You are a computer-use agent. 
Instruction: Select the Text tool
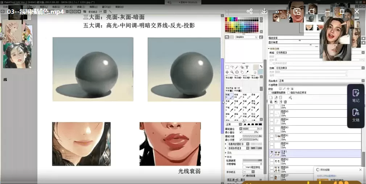[247, 67]
